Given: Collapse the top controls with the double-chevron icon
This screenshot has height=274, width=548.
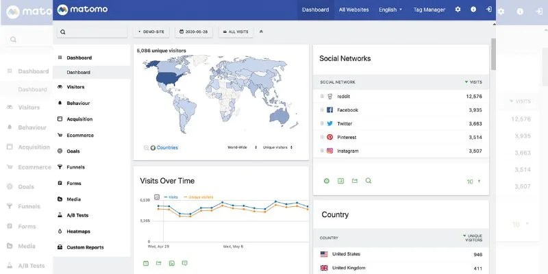Looking at the screenshot, I should pyautogui.click(x=261, y=32).
